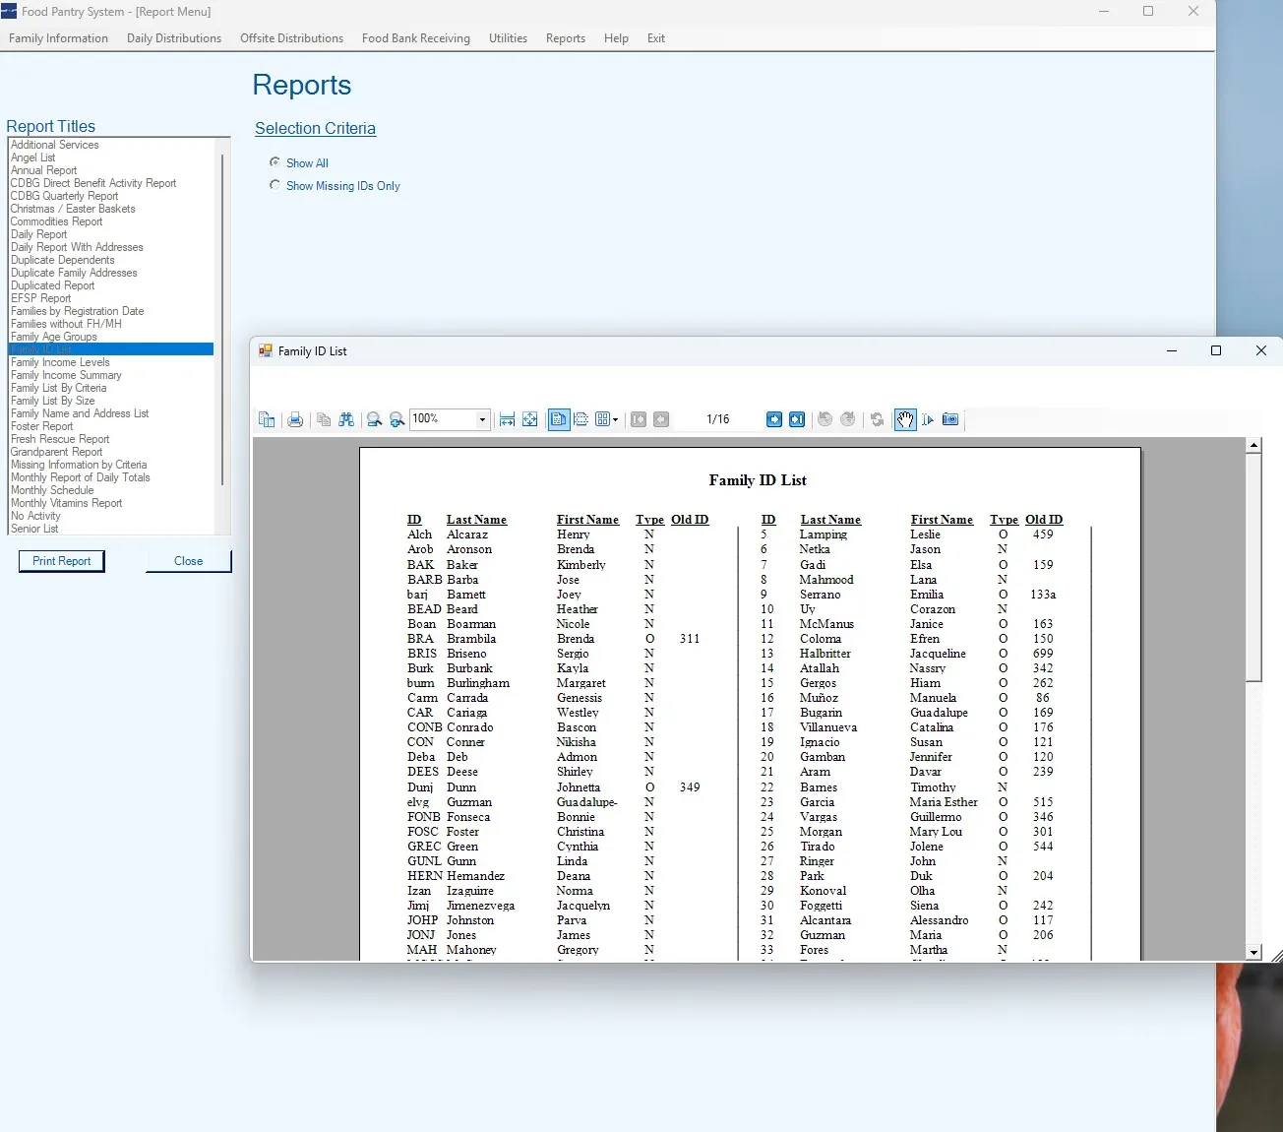Screen dimensions: 1283x1132
Task: Click the refresh report icon
Action: 878,419
